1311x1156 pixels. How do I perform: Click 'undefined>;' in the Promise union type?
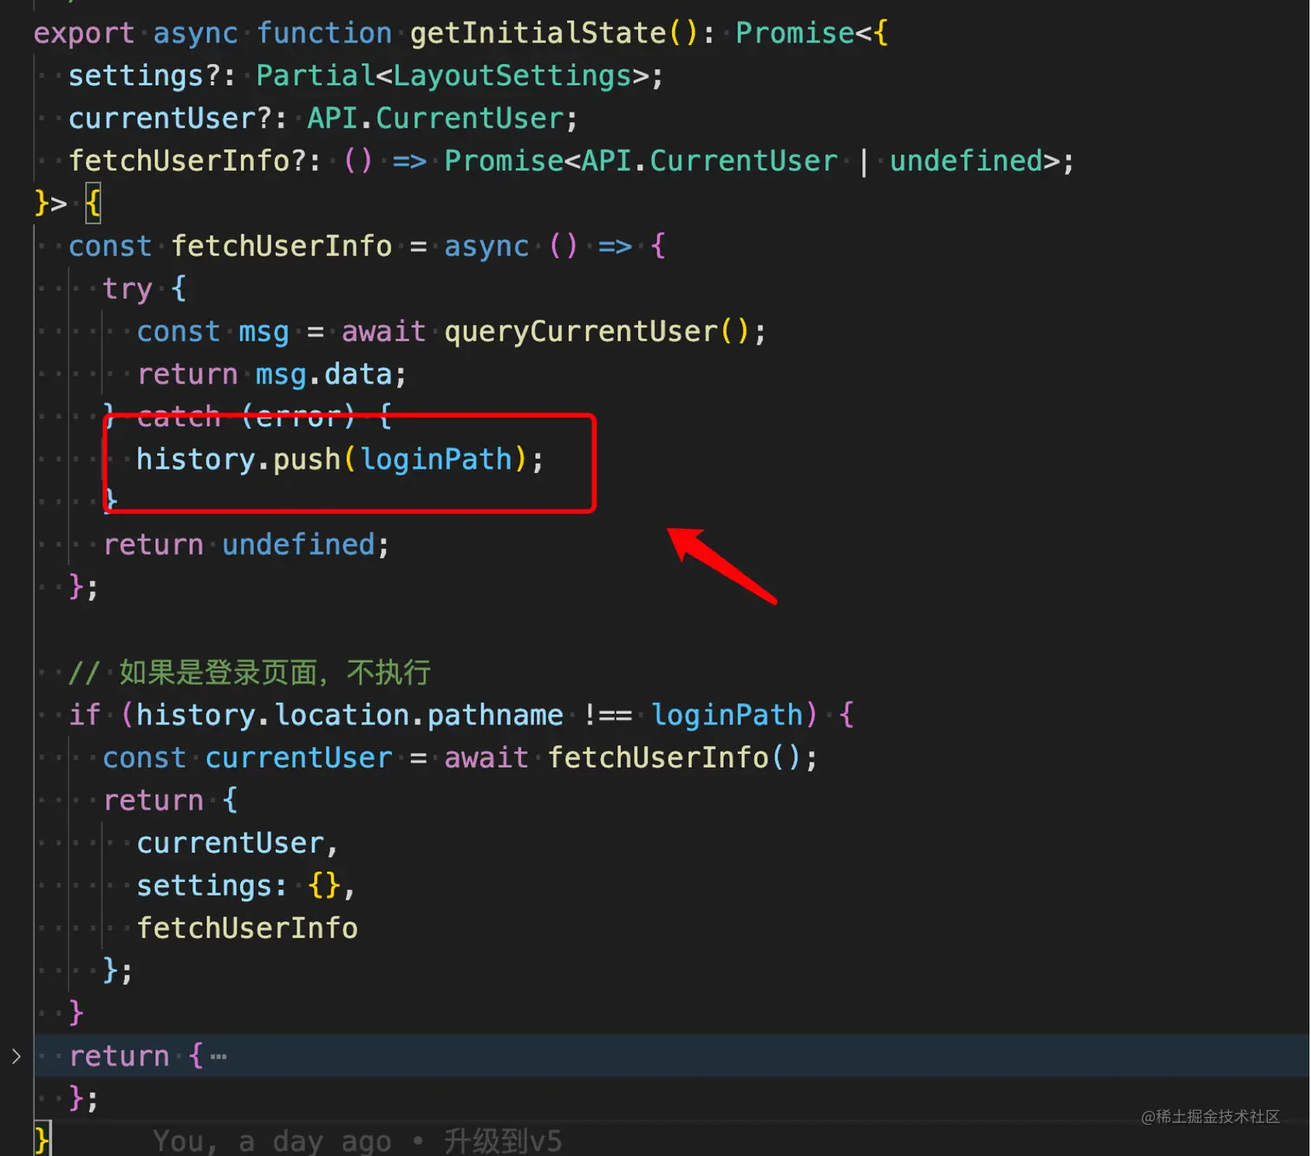pos(982,161)
